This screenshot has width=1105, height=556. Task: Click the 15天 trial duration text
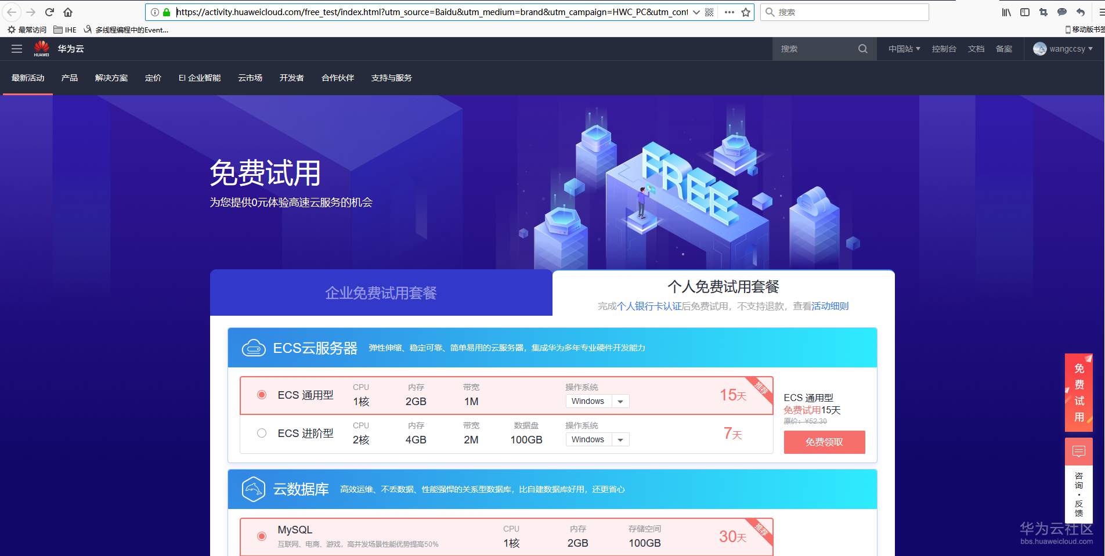(733, 395)
